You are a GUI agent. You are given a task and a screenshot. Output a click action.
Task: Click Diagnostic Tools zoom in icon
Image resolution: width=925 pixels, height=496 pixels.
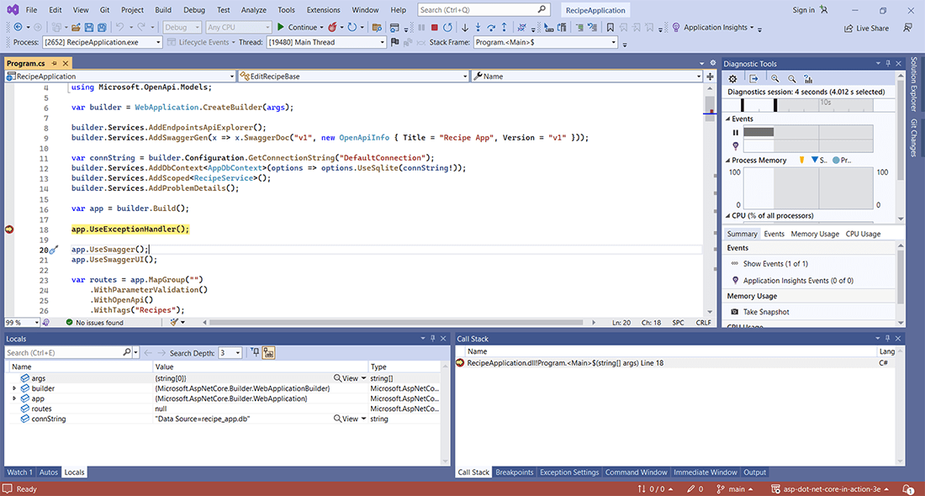pyautogui.click(x=774, y=78)
